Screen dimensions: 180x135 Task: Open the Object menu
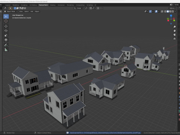point(37,12)
